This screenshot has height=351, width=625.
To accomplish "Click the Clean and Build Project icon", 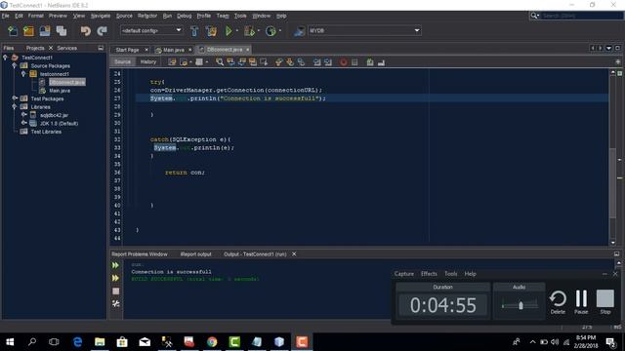I will click(x=211, y=31).
